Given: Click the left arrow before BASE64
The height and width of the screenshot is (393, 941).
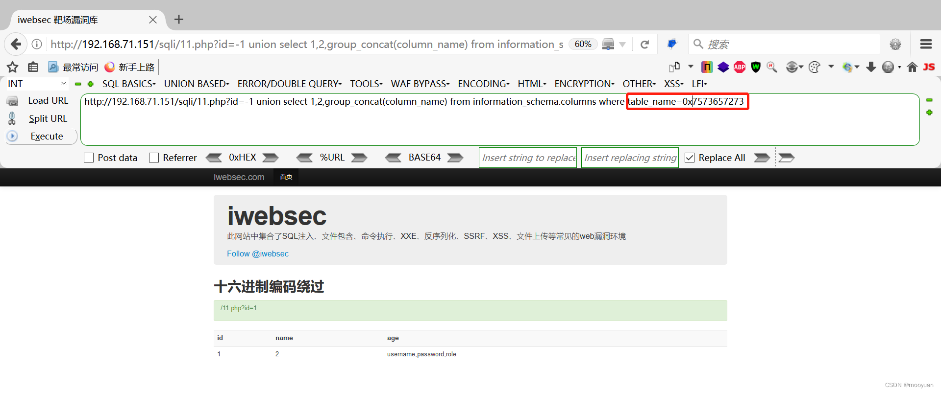Looking at the screenshot, I should pyautogui.click(x=393, y=158).
